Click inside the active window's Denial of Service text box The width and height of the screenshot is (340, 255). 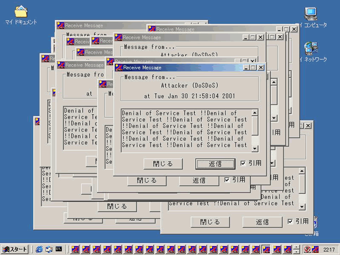[x=186, y=131]
